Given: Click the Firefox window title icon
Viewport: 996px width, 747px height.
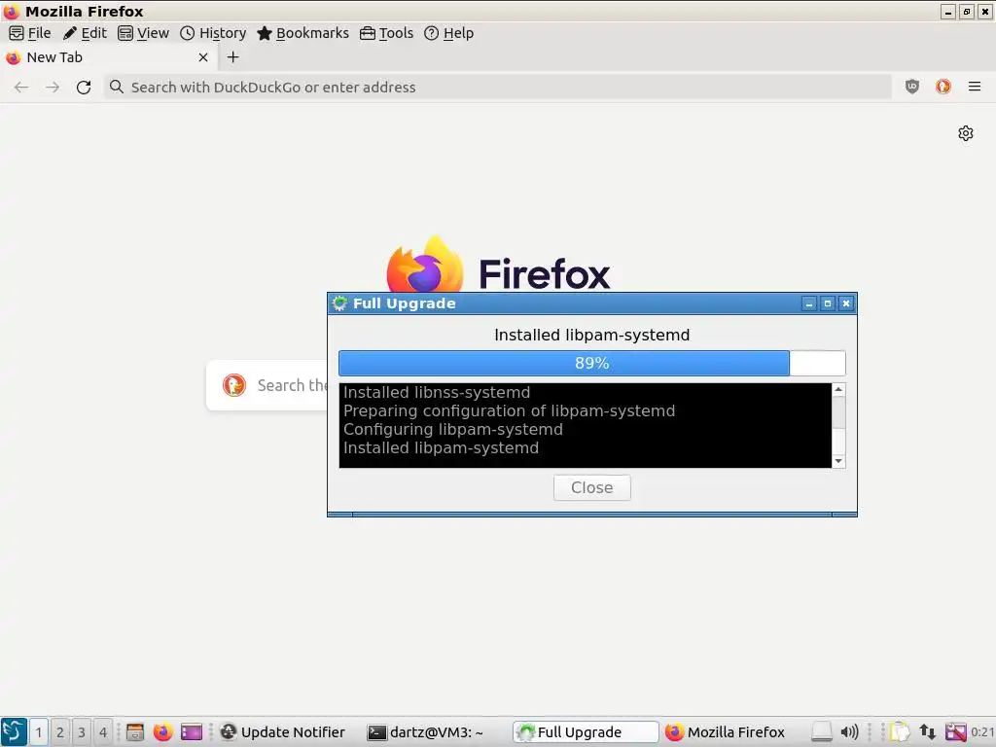Looking at the screenshot, I should (12, 12).
